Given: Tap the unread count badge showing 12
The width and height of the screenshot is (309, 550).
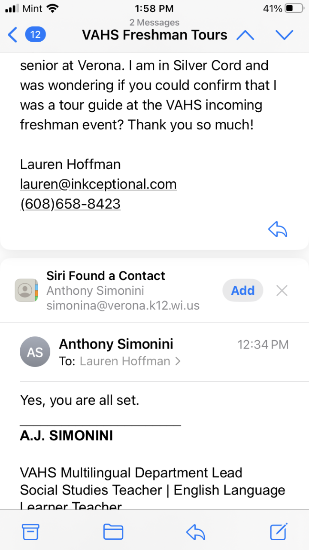Looking at the screenshot, I should 36,34.
